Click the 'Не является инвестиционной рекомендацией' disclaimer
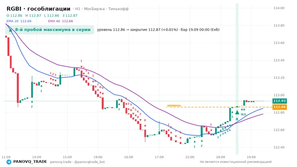Viewport: 297px width, 167px height. tap(236, 162)
